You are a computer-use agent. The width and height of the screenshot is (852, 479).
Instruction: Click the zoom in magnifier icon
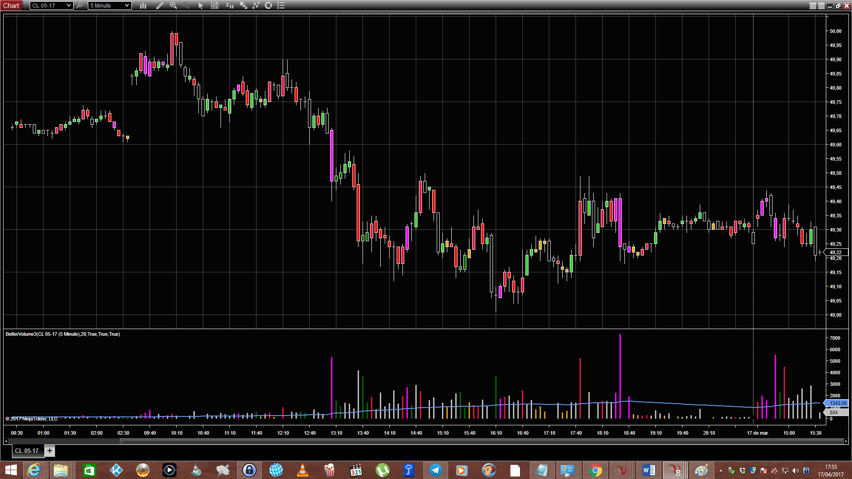click(174, 6)
